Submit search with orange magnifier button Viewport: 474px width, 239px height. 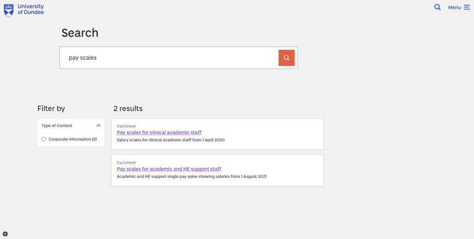(x=286, y=58)
